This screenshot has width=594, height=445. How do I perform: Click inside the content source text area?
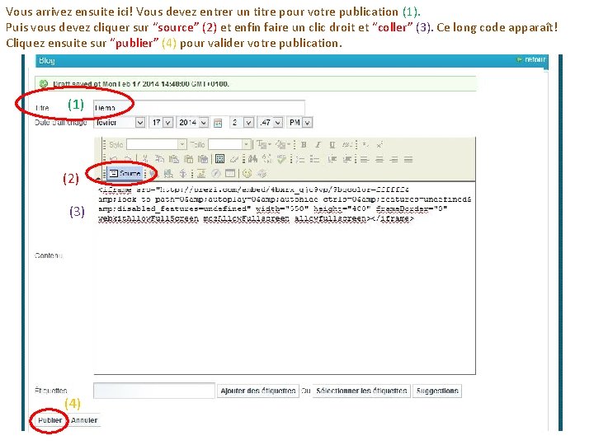click(285, 279)
